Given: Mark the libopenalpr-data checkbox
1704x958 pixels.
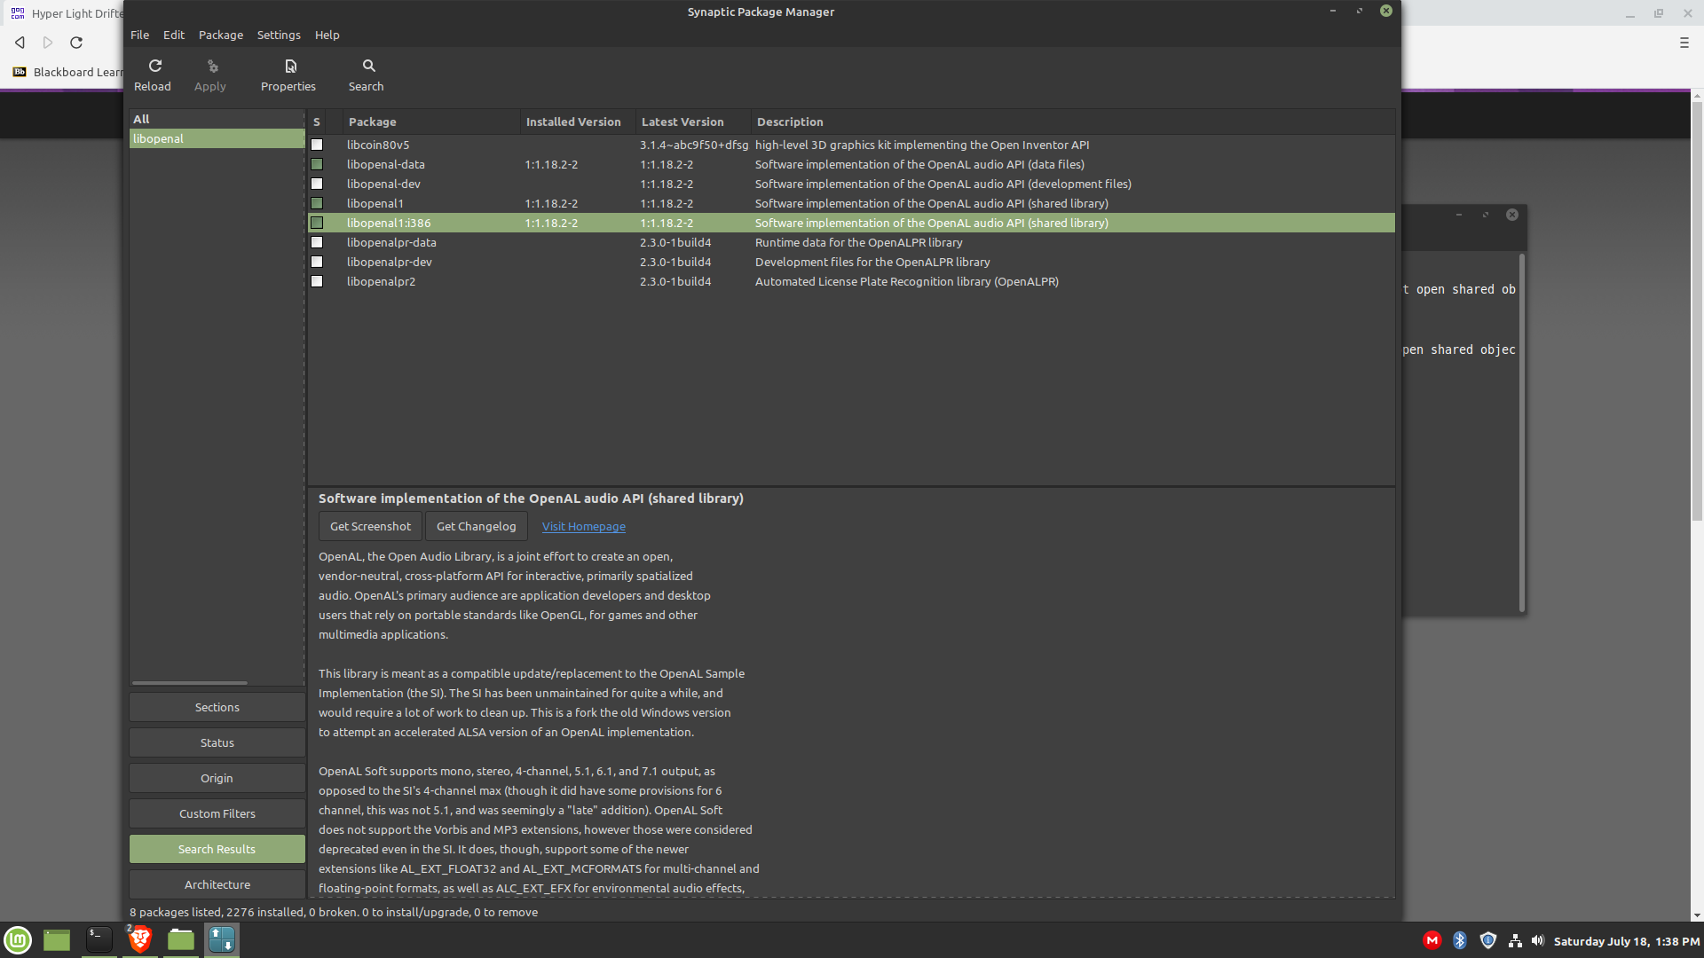Looking at the screenshot, I should tap(317, 242).
